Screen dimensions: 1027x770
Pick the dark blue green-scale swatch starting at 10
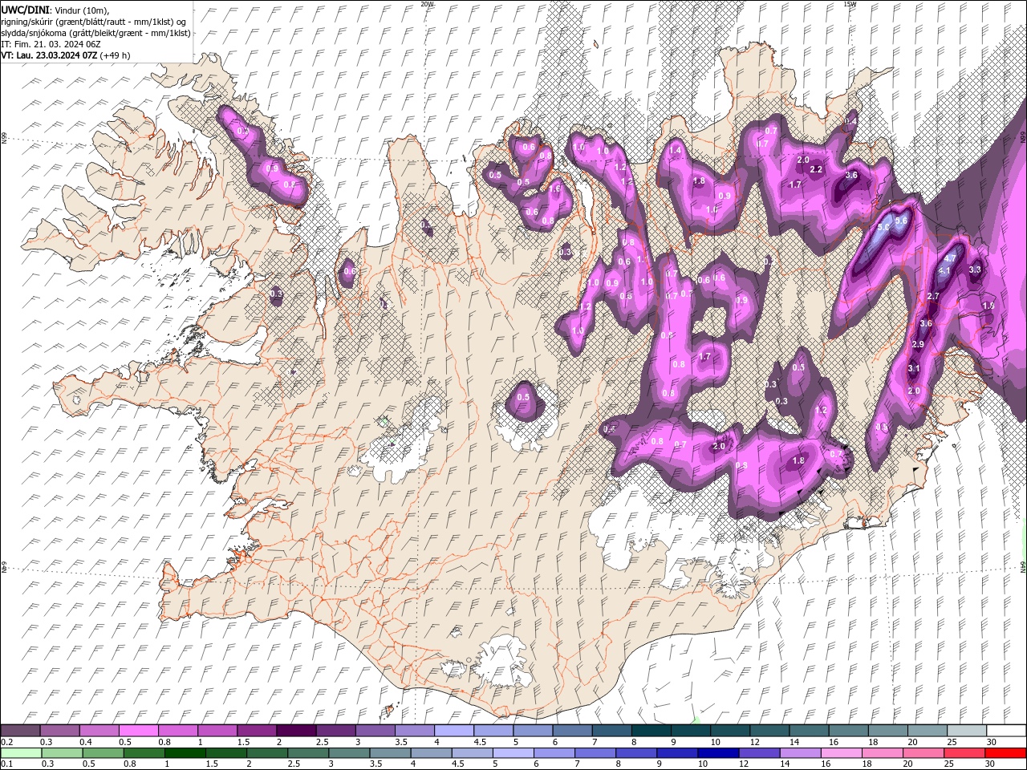(717, 753)
